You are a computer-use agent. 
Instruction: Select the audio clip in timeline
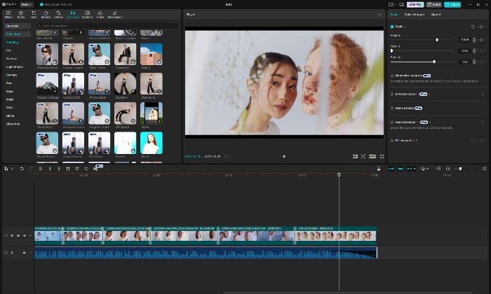click(x=206, y=253)
